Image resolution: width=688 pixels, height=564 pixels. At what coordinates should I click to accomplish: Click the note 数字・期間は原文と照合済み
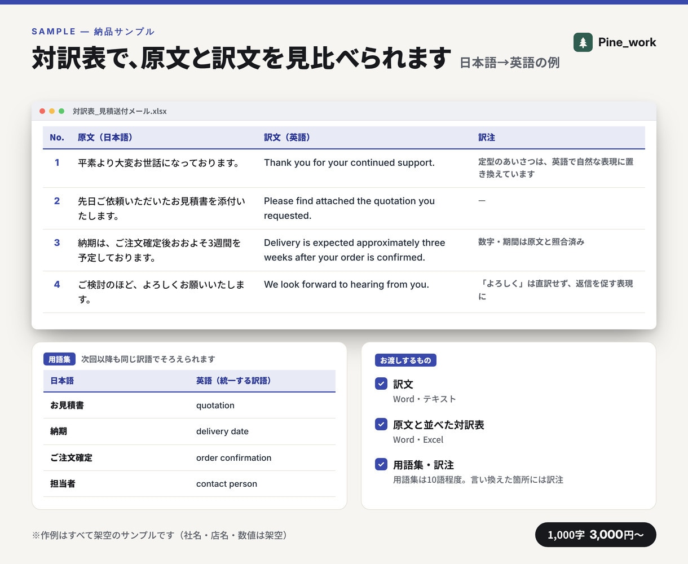[x=531, y=242]
